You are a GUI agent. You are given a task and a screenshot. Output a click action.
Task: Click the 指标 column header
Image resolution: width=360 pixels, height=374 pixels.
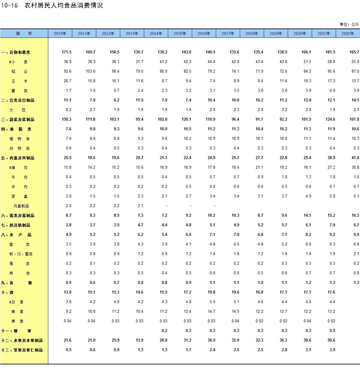point(24,33)
